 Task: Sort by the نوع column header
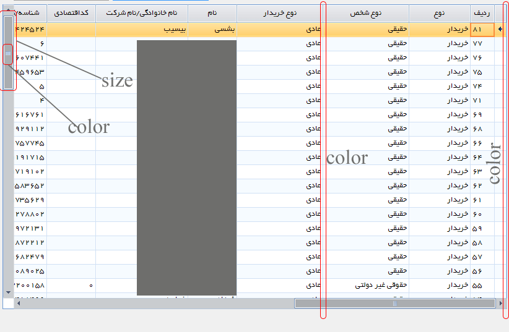440,13
